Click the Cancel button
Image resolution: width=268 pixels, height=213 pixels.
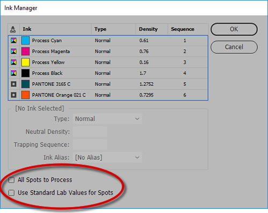[x=234, y=47]
